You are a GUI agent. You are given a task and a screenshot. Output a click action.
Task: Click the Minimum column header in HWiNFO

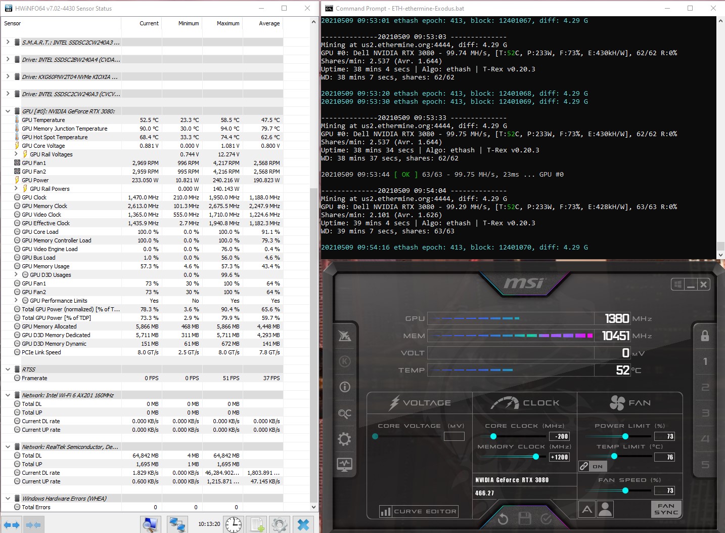point(182,23)
